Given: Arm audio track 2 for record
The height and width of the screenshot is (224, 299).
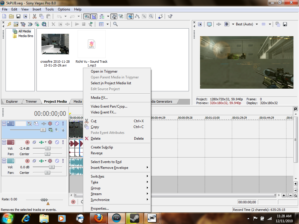Looking at the screenshot, I should click(x=27, y=142).
